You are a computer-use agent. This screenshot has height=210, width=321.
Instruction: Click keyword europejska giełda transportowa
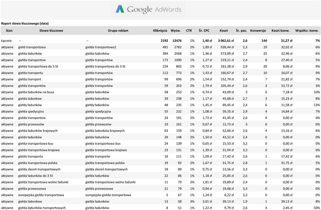[x=41, y=195]
